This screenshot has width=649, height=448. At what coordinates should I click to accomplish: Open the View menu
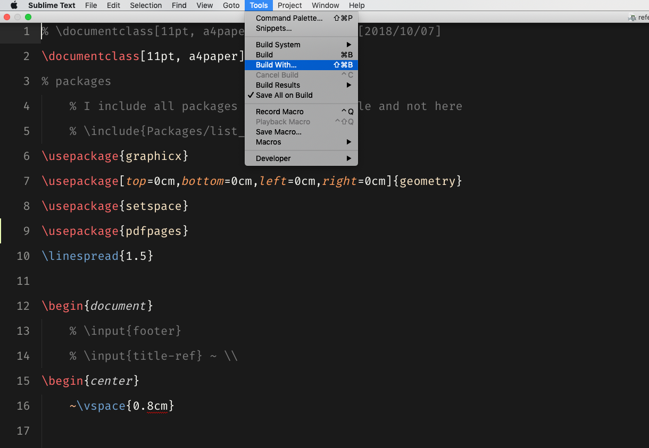click(205, 5)
